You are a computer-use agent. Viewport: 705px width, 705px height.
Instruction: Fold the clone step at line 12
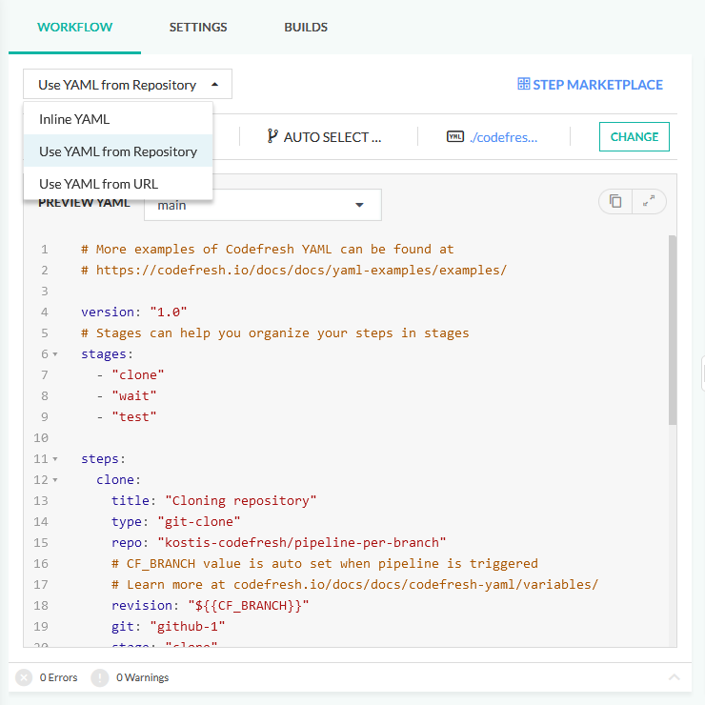(x=54, y=480)
